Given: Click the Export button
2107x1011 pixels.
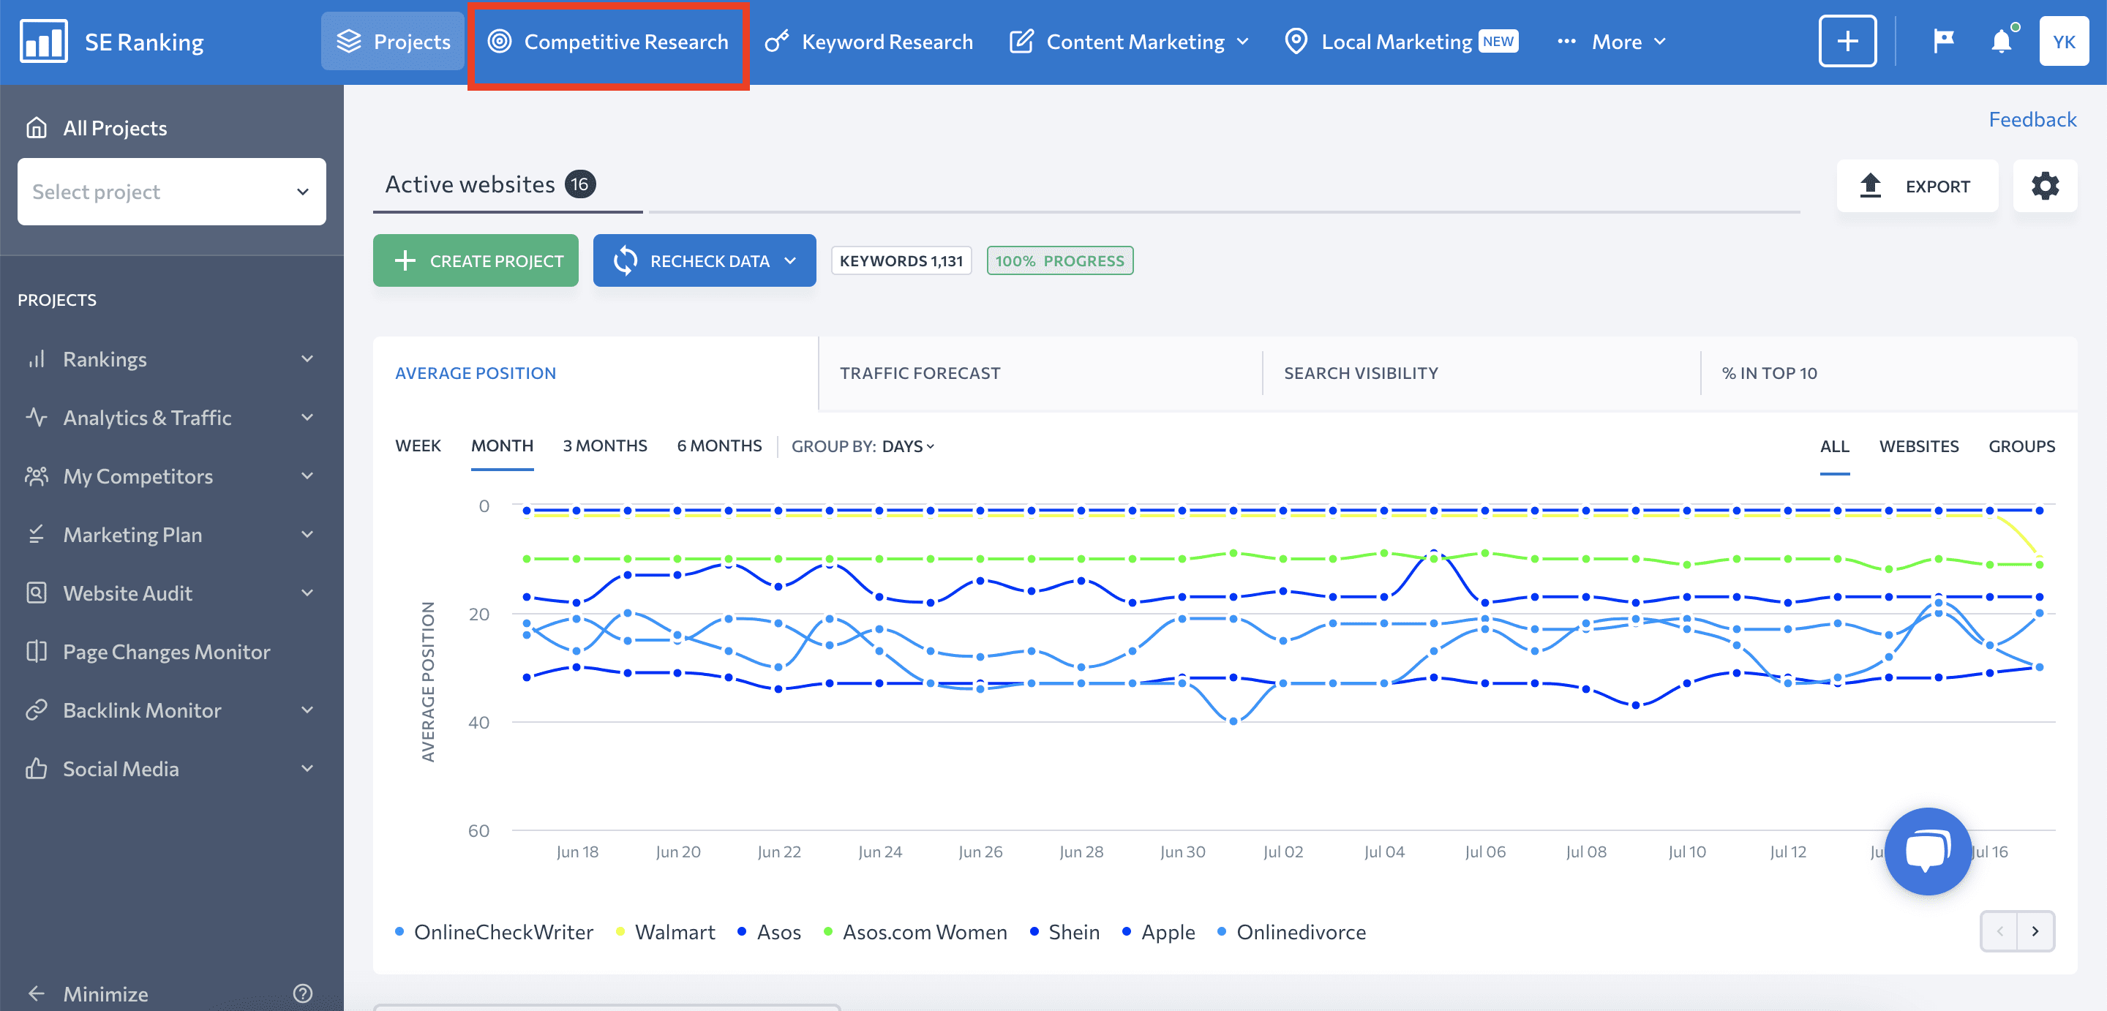Looking at the screenshot, I should point(1918,186).
